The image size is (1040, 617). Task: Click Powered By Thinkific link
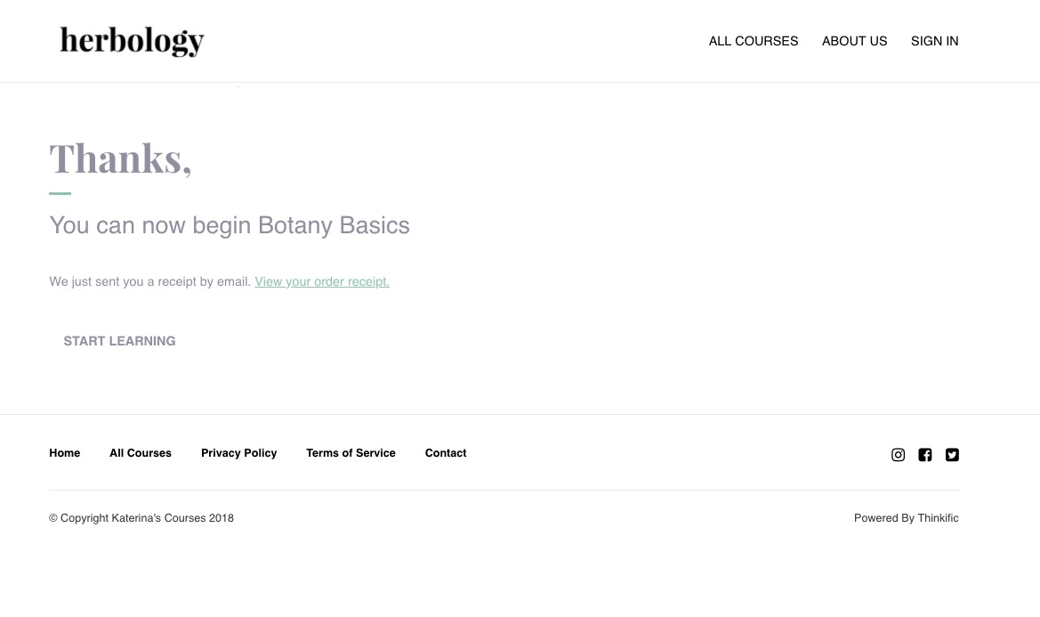(x=906, y=518)
